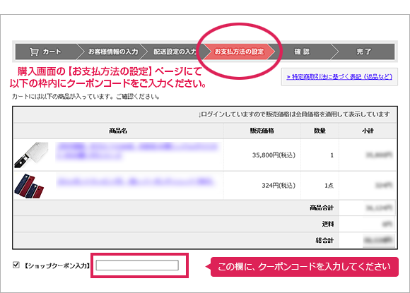
Task: Click the 商品名 column header
Action: click(x=118, y=131)
